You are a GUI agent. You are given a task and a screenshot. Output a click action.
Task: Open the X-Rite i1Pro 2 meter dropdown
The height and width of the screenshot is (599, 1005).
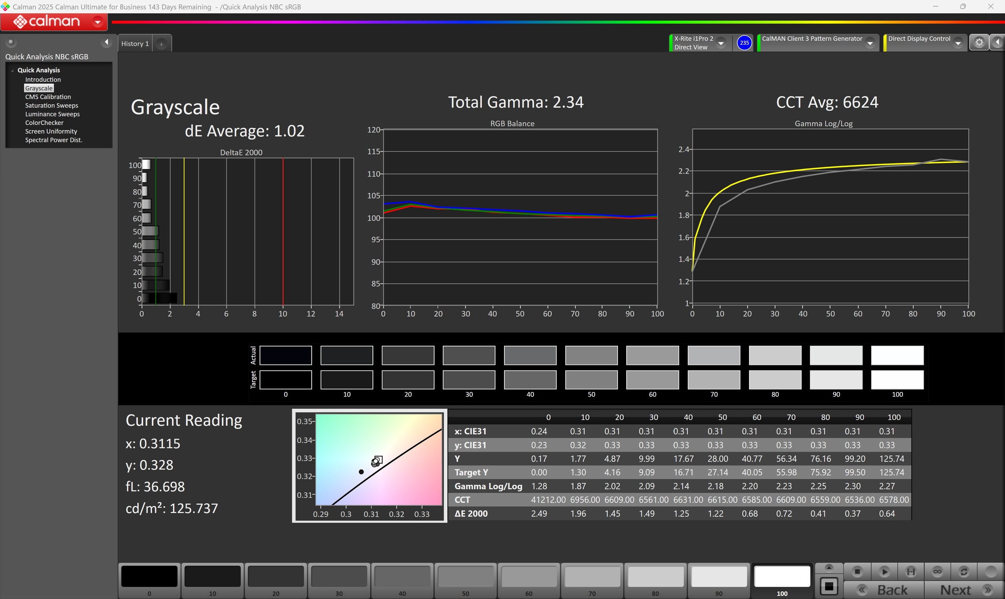point(720,43)
